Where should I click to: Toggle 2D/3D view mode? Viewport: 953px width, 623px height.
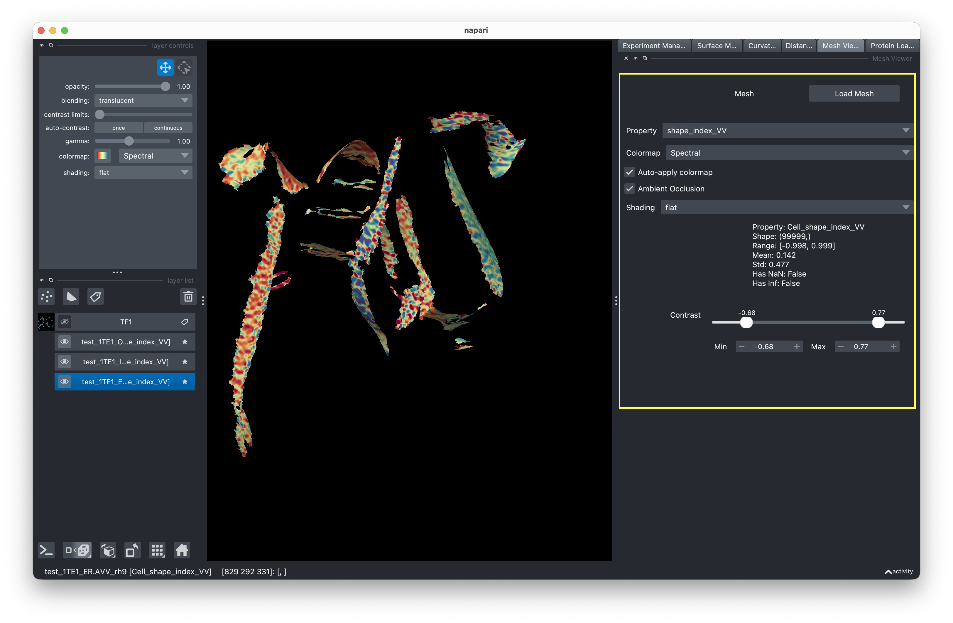pyautogui.click(x=77, y=550)
